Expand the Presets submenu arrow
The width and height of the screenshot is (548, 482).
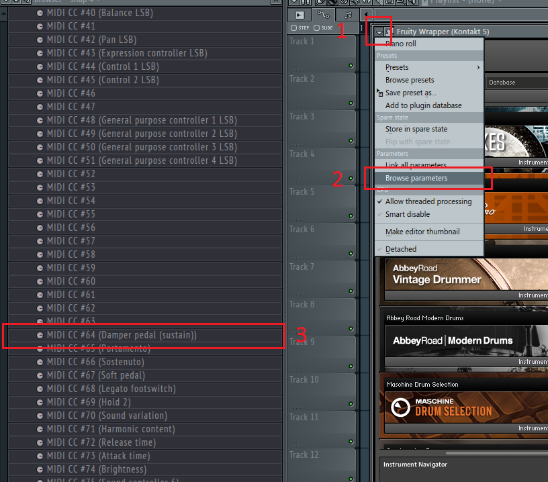[x=478, y=67]
